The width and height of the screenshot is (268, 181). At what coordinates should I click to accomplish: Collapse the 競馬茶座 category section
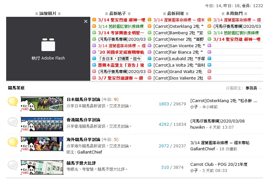coord(261,88)
